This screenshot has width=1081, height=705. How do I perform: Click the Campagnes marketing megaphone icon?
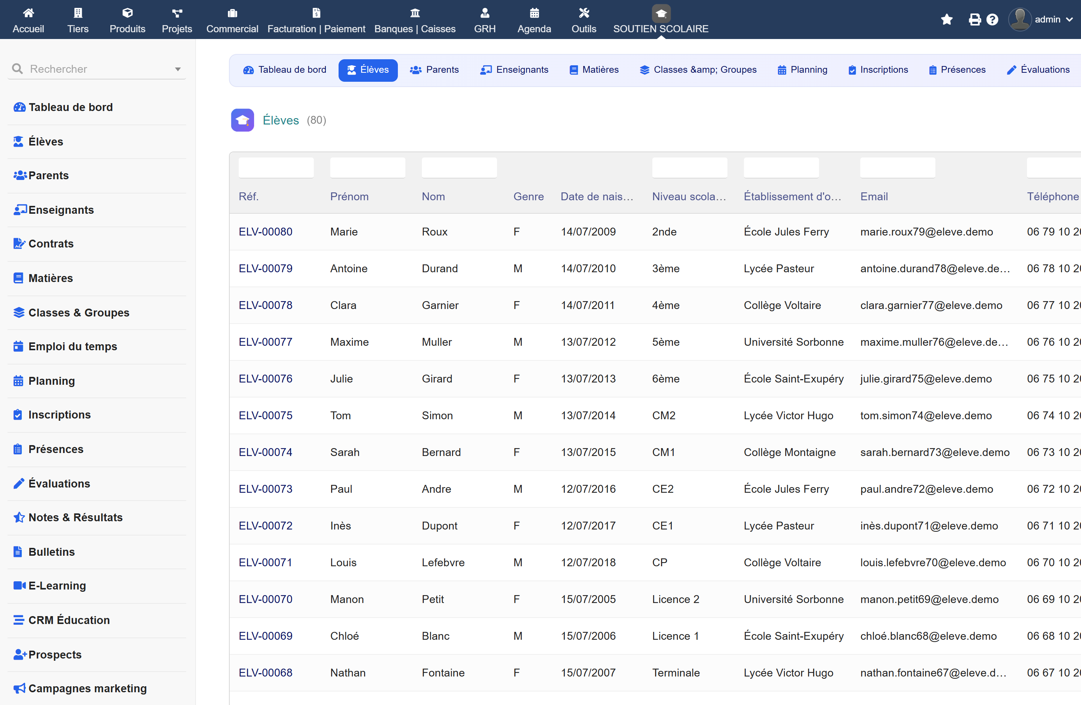(19, 688)
